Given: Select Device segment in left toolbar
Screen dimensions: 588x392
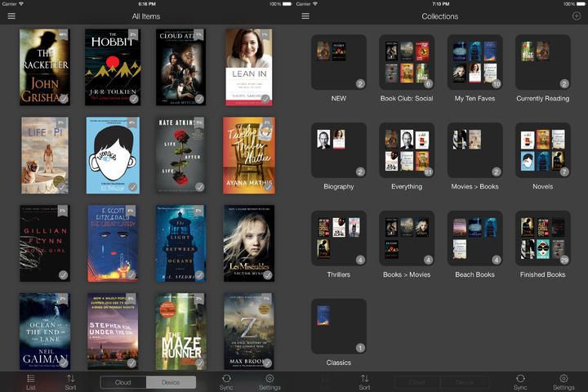Looking at the screenshot, I should (171, 382).
